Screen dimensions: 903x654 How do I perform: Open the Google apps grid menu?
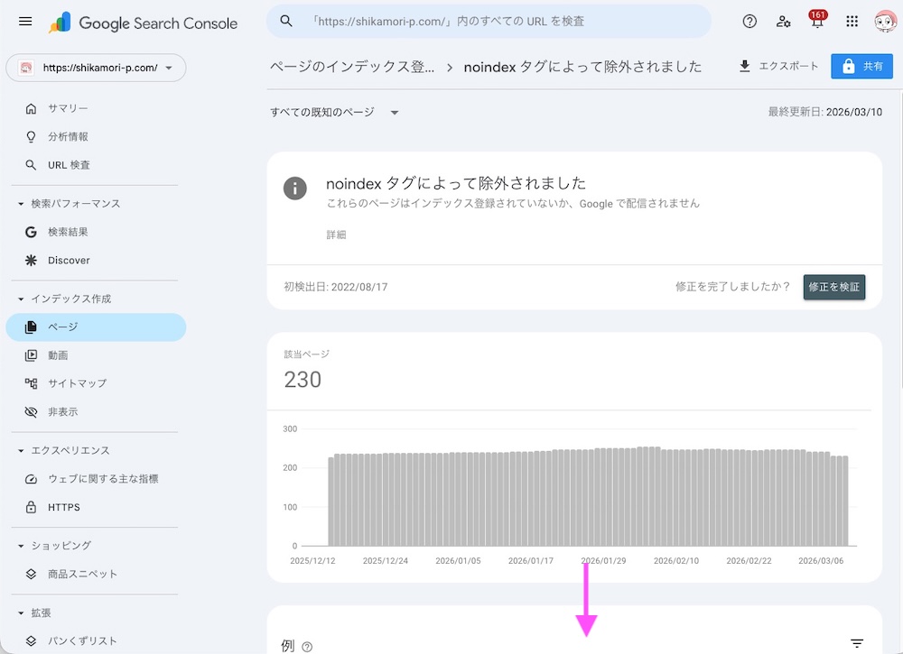click(x=851, y=21)
